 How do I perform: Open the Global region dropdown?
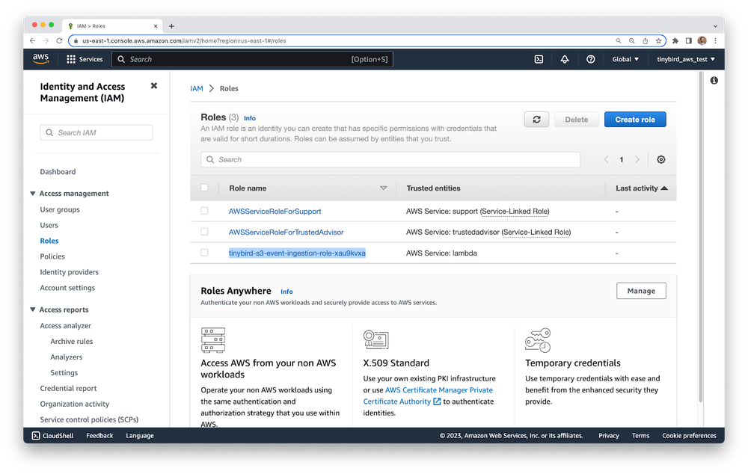(625, 59)
